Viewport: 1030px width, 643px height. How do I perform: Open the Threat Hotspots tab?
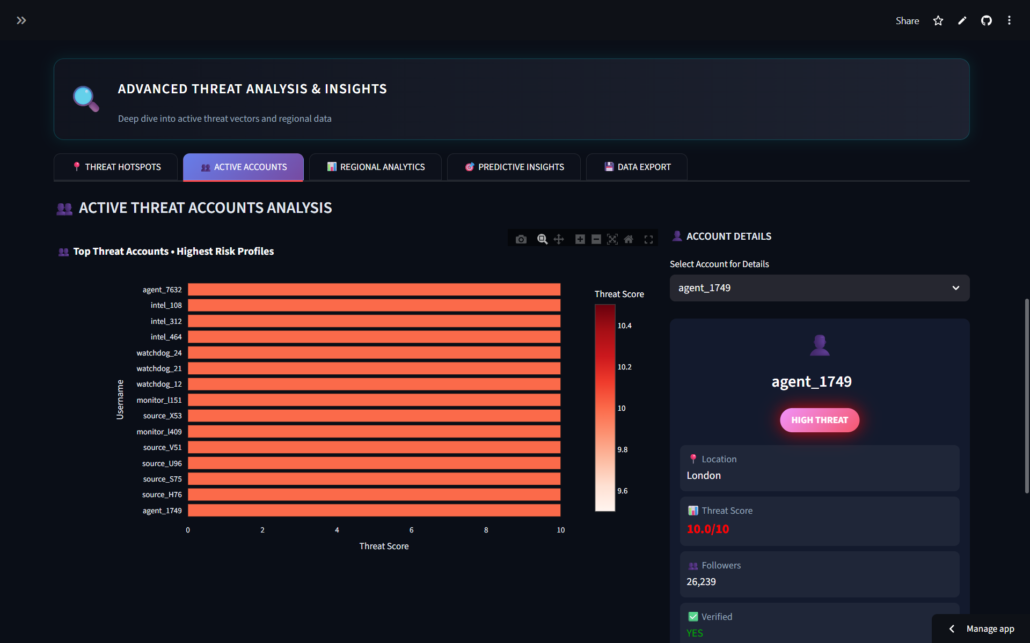coord(116,167)
